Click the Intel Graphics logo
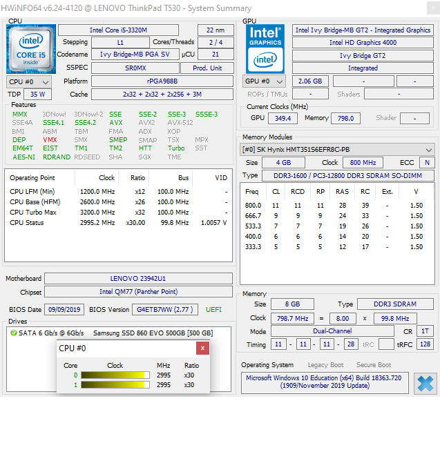This screenshot has height=452, width=440. 265,49
